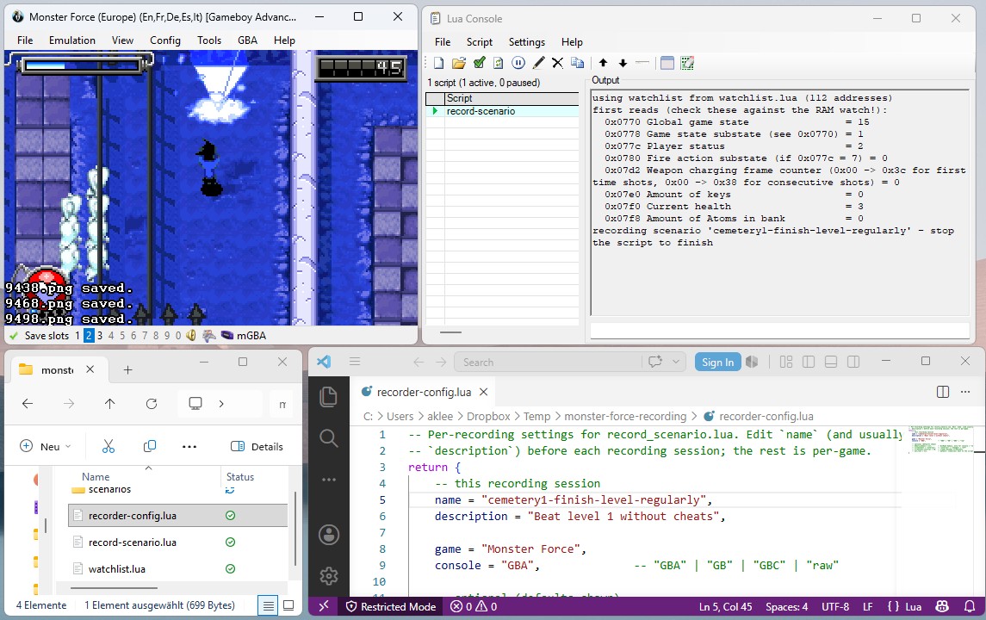Select recorder-config.lua file in Explorer
This screenshot has width=986, height=620.
177,516
